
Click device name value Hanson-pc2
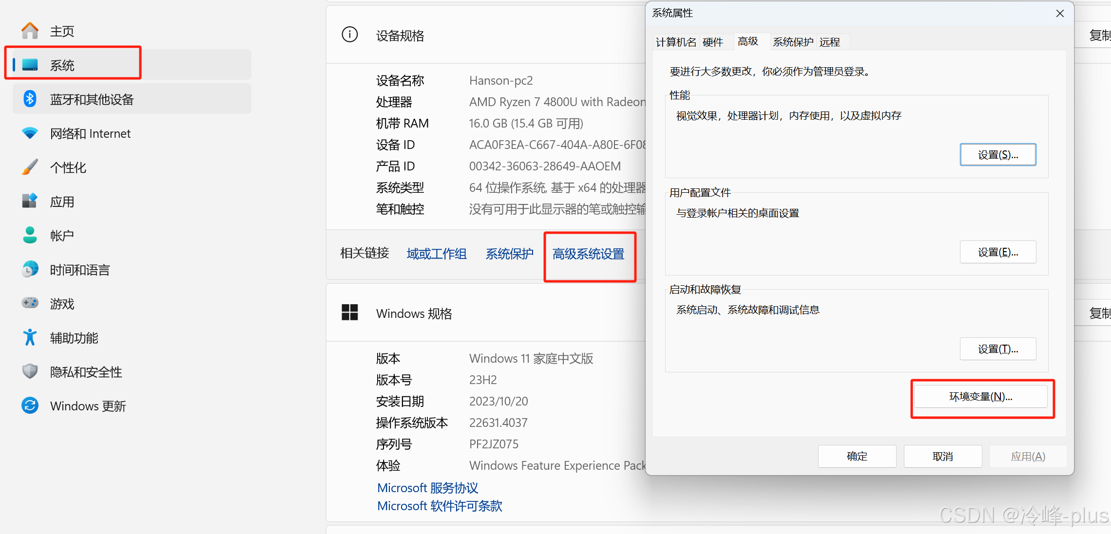point(501,80)
